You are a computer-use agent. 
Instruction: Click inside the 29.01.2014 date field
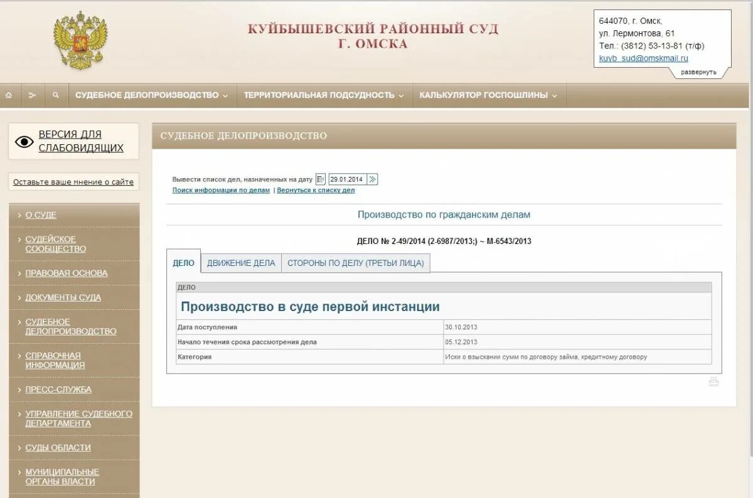(346, 179)
